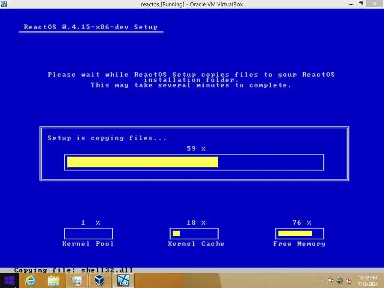Click 'ReactOS 0.4.15-x86-dev Setup' heading
Screen dimensions: 384x288
pyautogui.click(x=91, y=27)
